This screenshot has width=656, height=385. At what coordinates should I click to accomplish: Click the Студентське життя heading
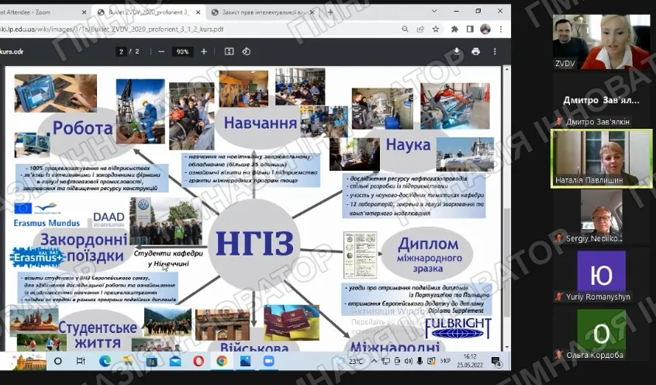[x=98, y=335]
